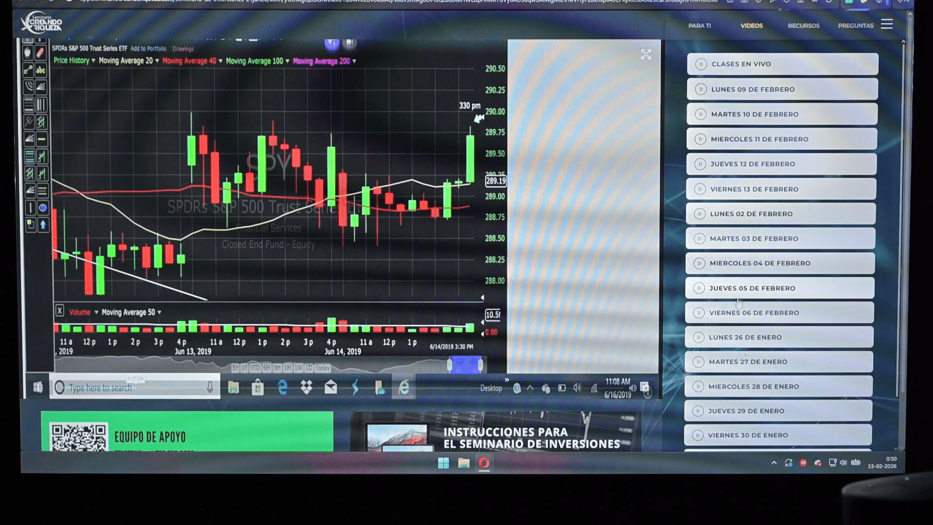
Task: Select the red eraser tool
Action: pyautogui.click(x=41, y=52)
